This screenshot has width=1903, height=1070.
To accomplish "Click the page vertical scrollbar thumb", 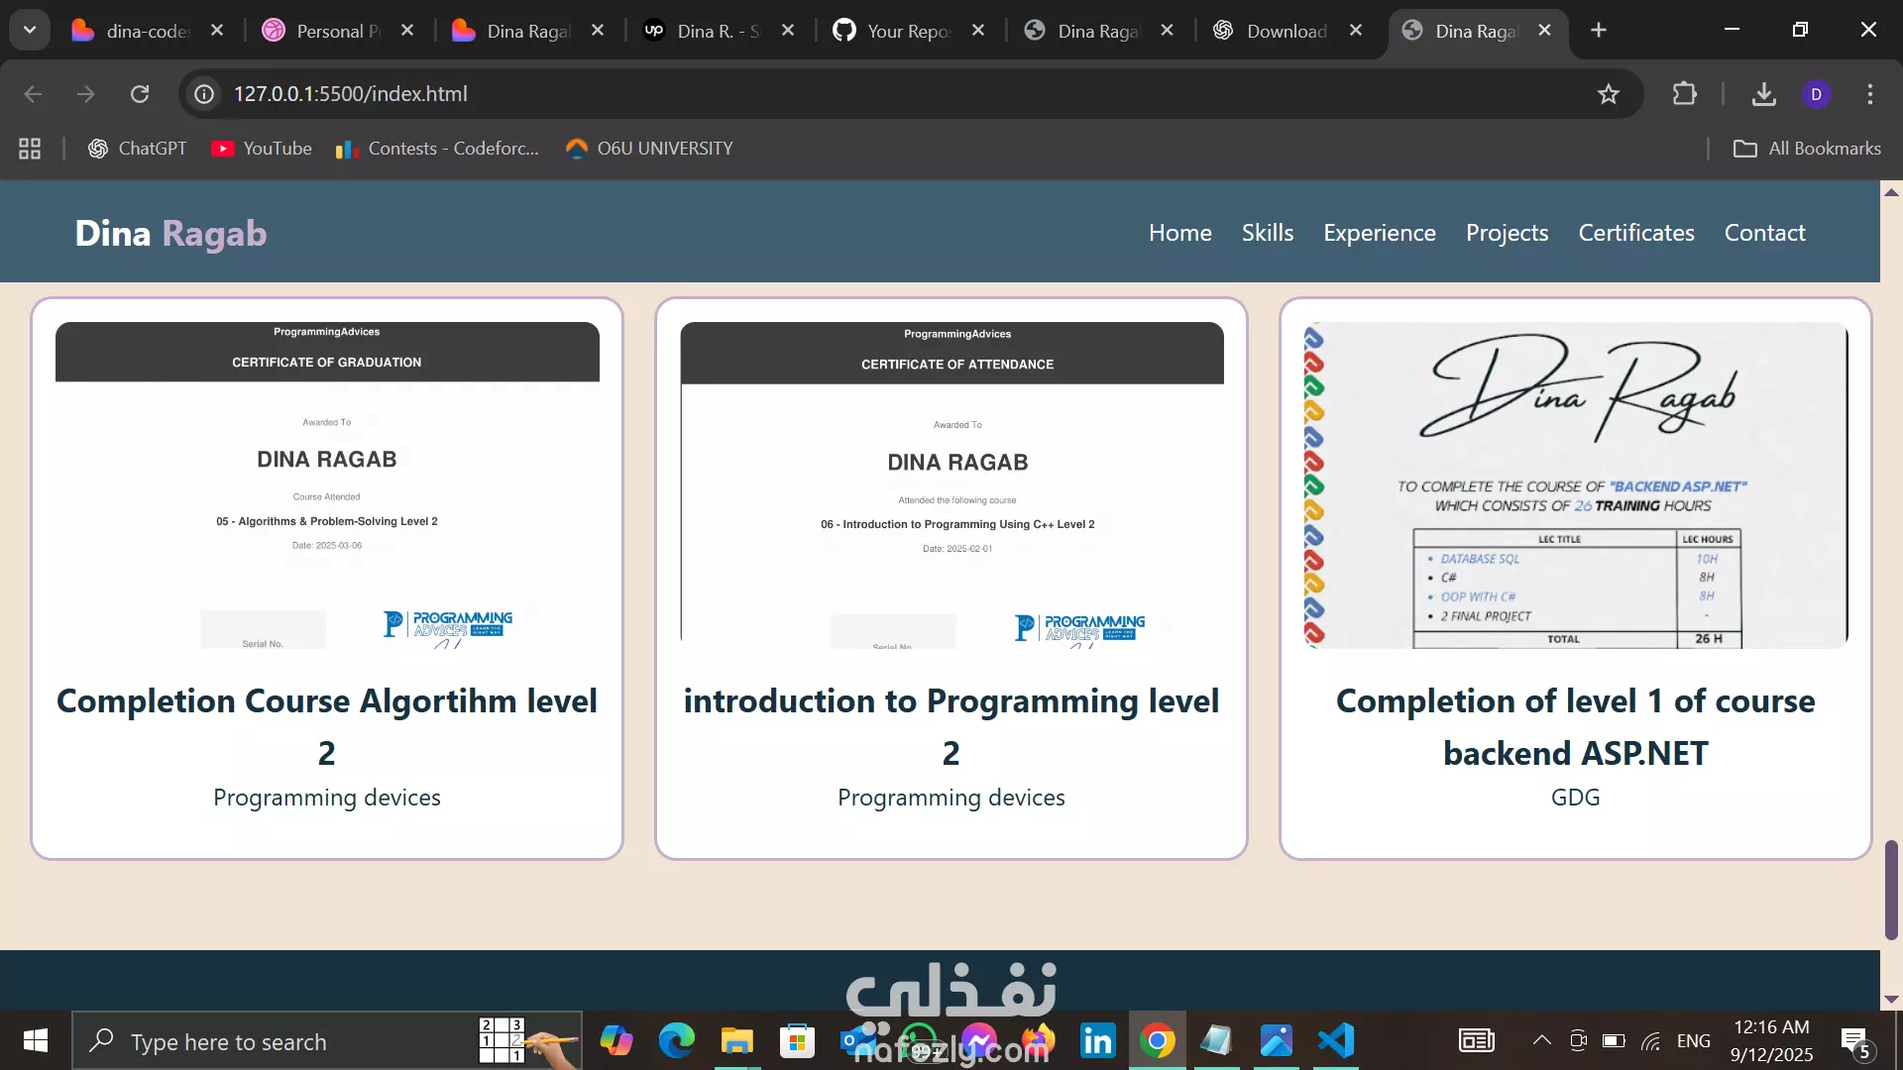I will point(1891,889).
